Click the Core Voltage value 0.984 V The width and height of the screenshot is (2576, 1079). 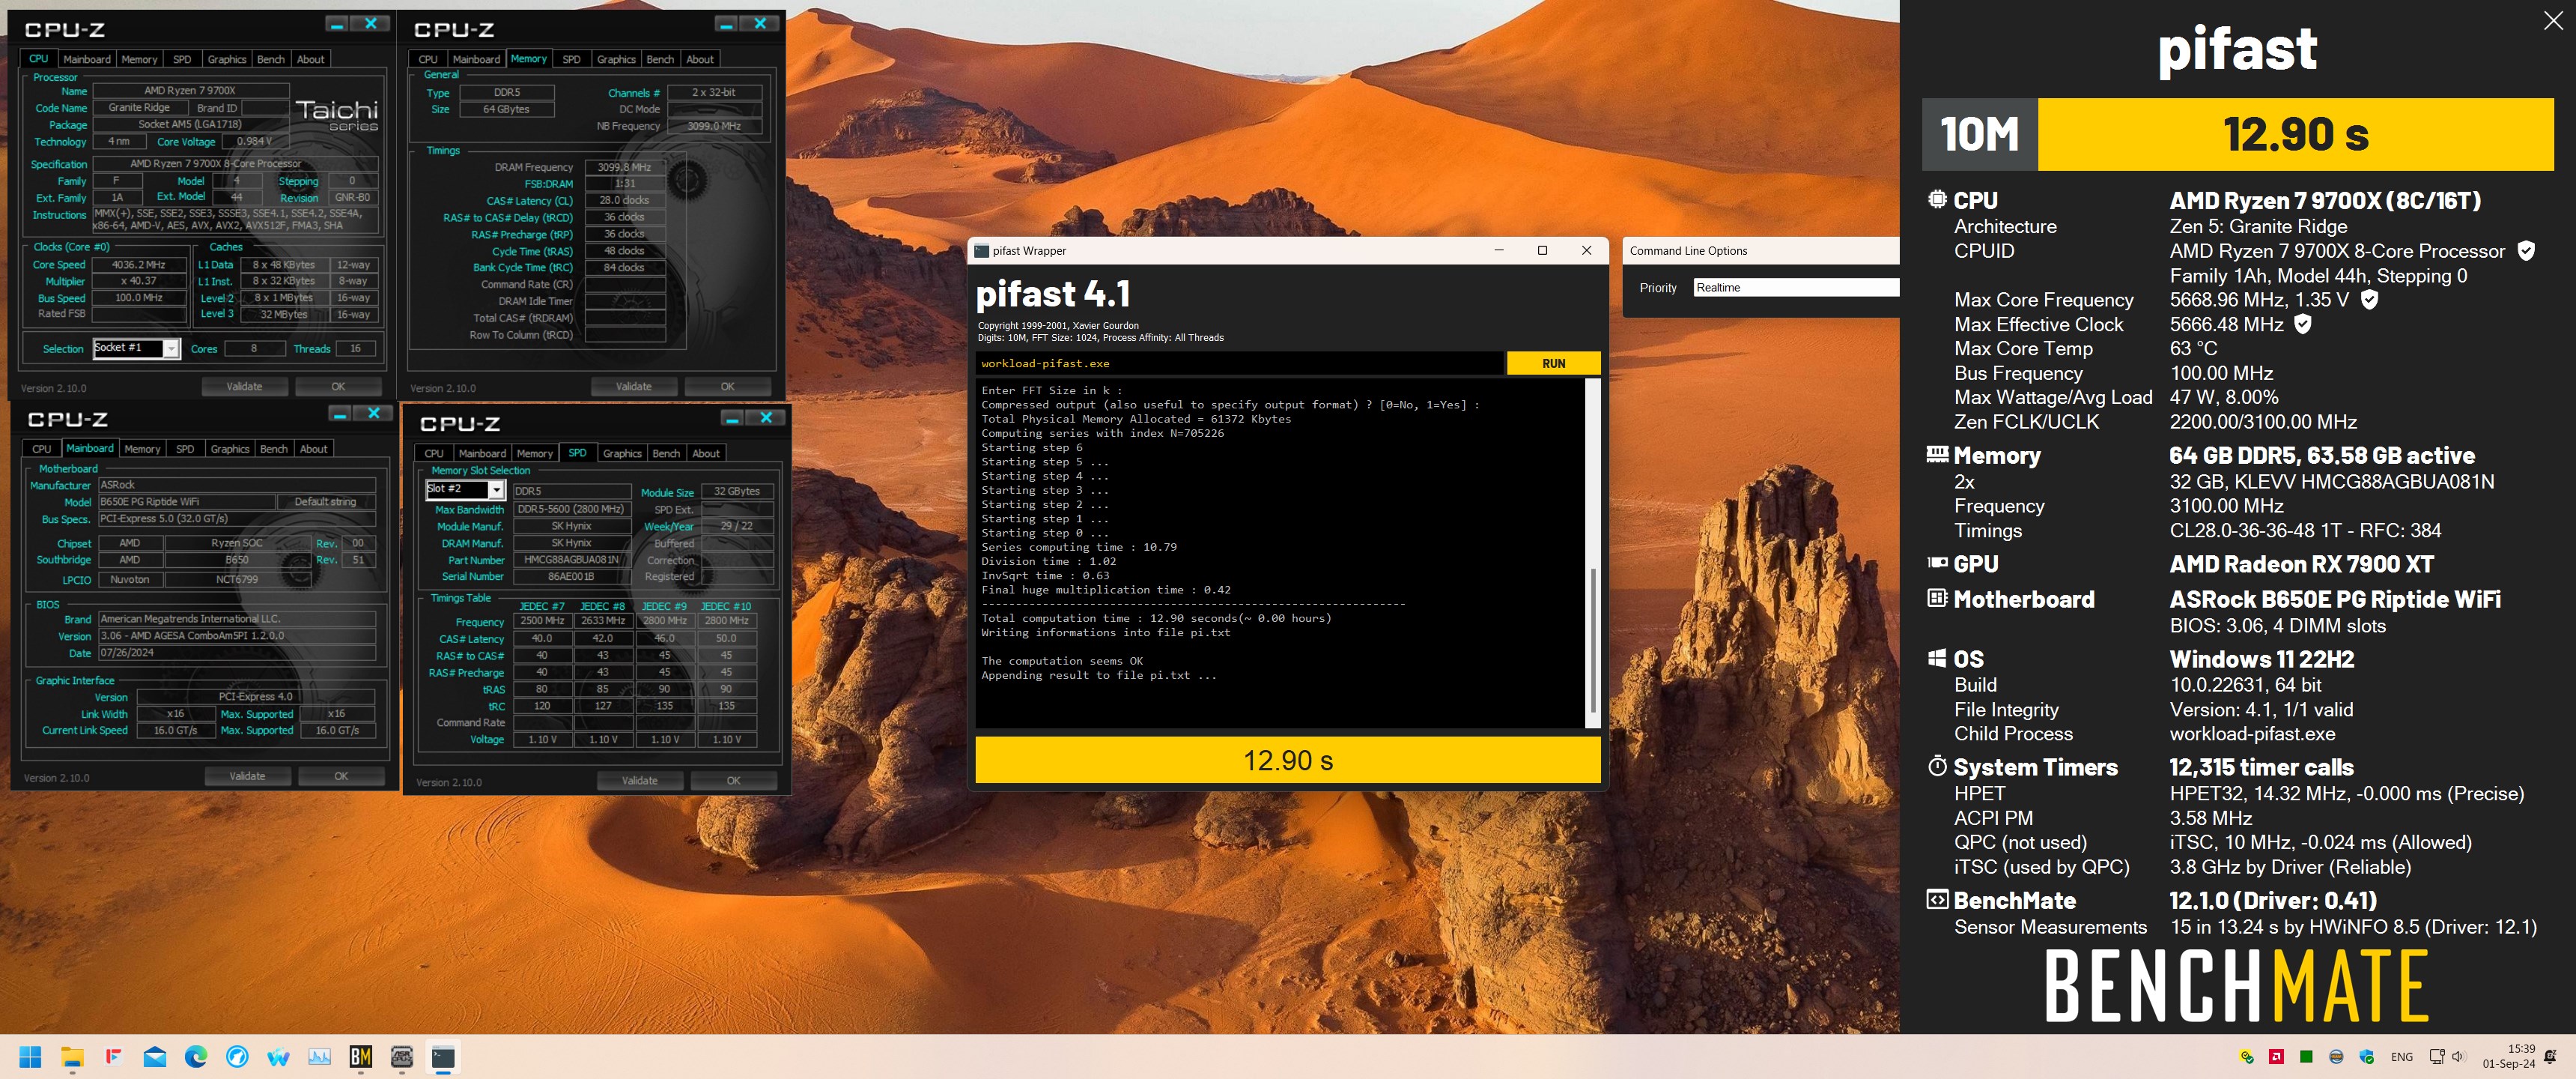coord(254,141)
